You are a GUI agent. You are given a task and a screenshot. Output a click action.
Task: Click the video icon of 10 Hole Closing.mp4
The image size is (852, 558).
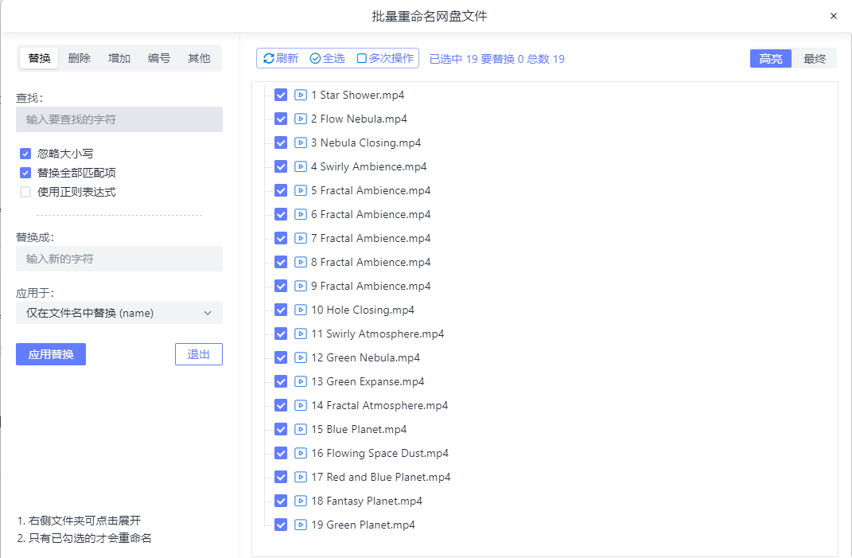(x=301, y=310)
